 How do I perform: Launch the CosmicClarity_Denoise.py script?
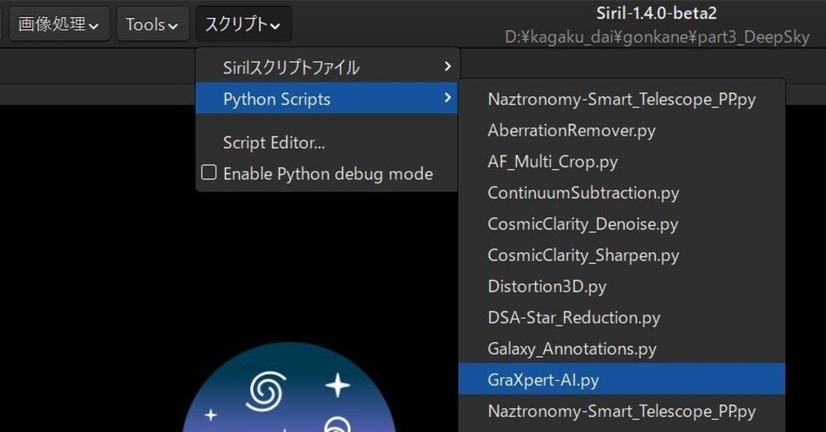click(x=583, y=224)
